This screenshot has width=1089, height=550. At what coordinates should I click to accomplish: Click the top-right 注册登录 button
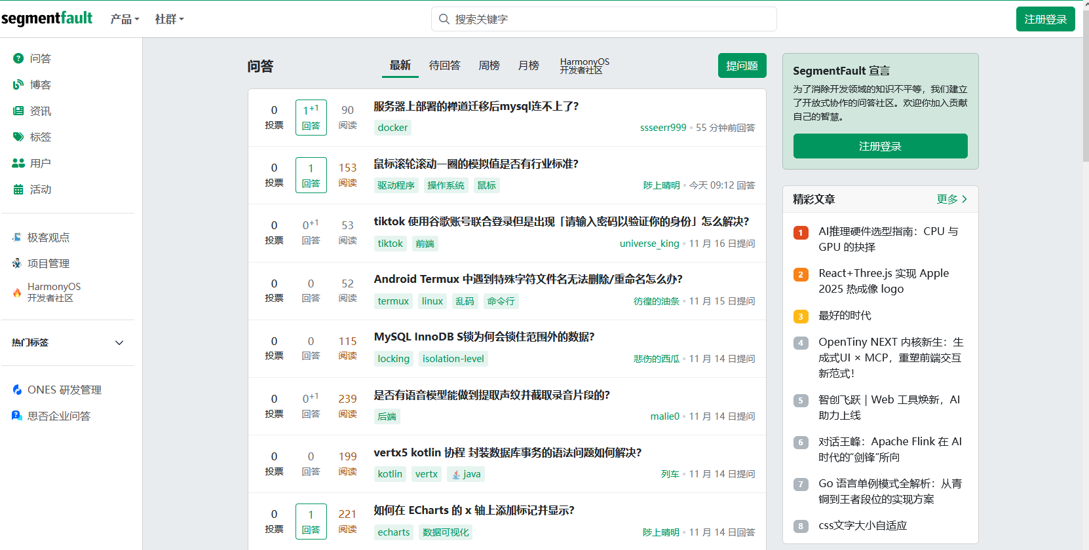click(1045, 19)
